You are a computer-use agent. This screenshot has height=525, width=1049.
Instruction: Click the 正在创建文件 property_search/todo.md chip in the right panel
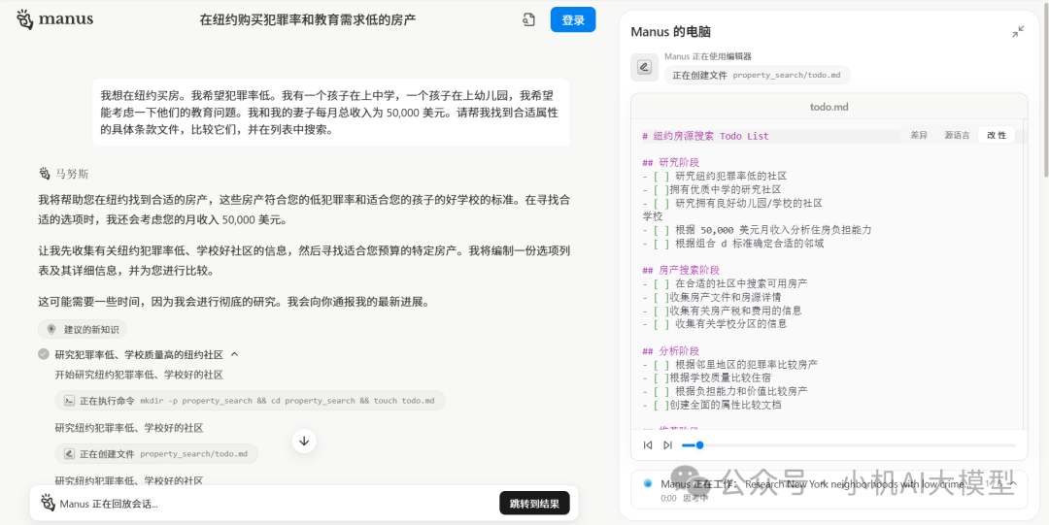[x=758, y=75]
